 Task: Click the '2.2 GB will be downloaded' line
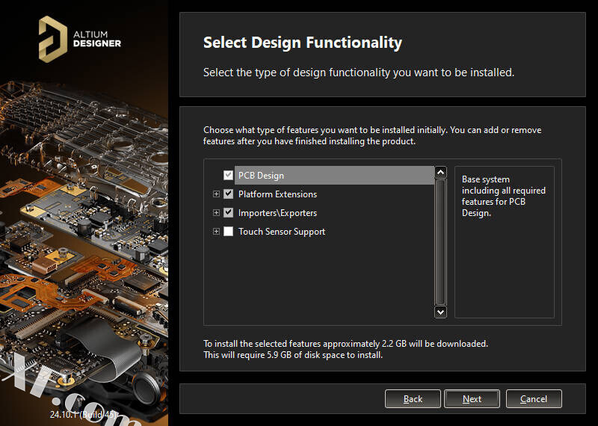click(345, 344)
